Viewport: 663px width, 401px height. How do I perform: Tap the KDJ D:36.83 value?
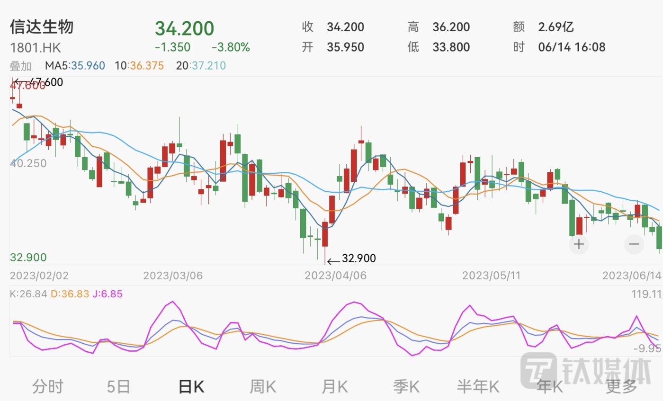coord(70,294)
